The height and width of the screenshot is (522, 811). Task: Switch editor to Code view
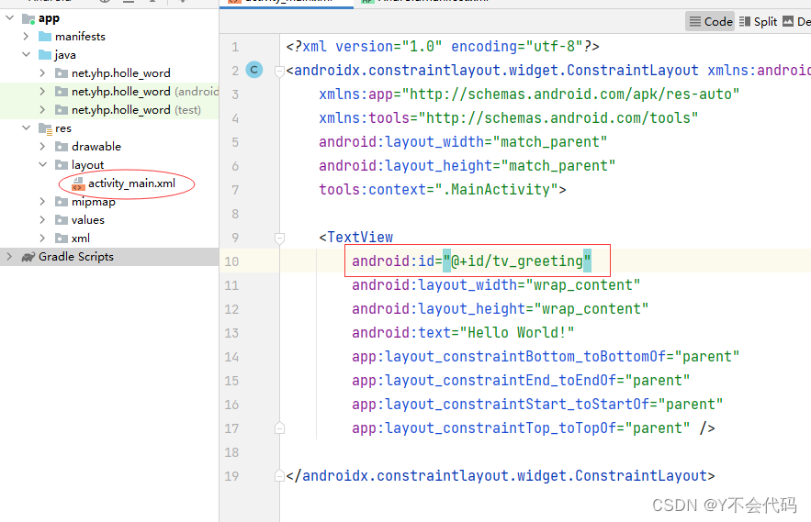pos(710,22)
